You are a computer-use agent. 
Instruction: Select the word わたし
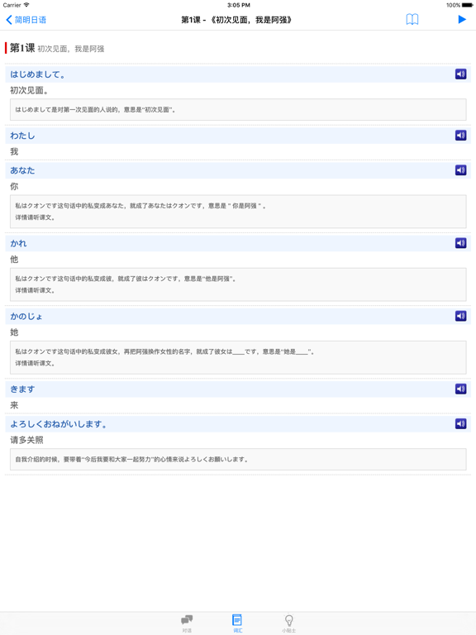point(22,136)
